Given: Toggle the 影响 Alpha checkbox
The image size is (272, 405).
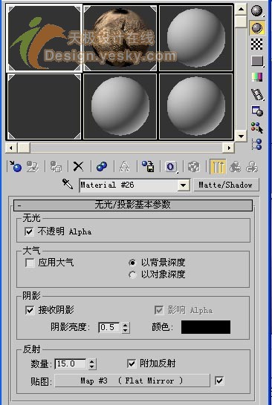Looking at the screenshot, I should tap(158, 310).
